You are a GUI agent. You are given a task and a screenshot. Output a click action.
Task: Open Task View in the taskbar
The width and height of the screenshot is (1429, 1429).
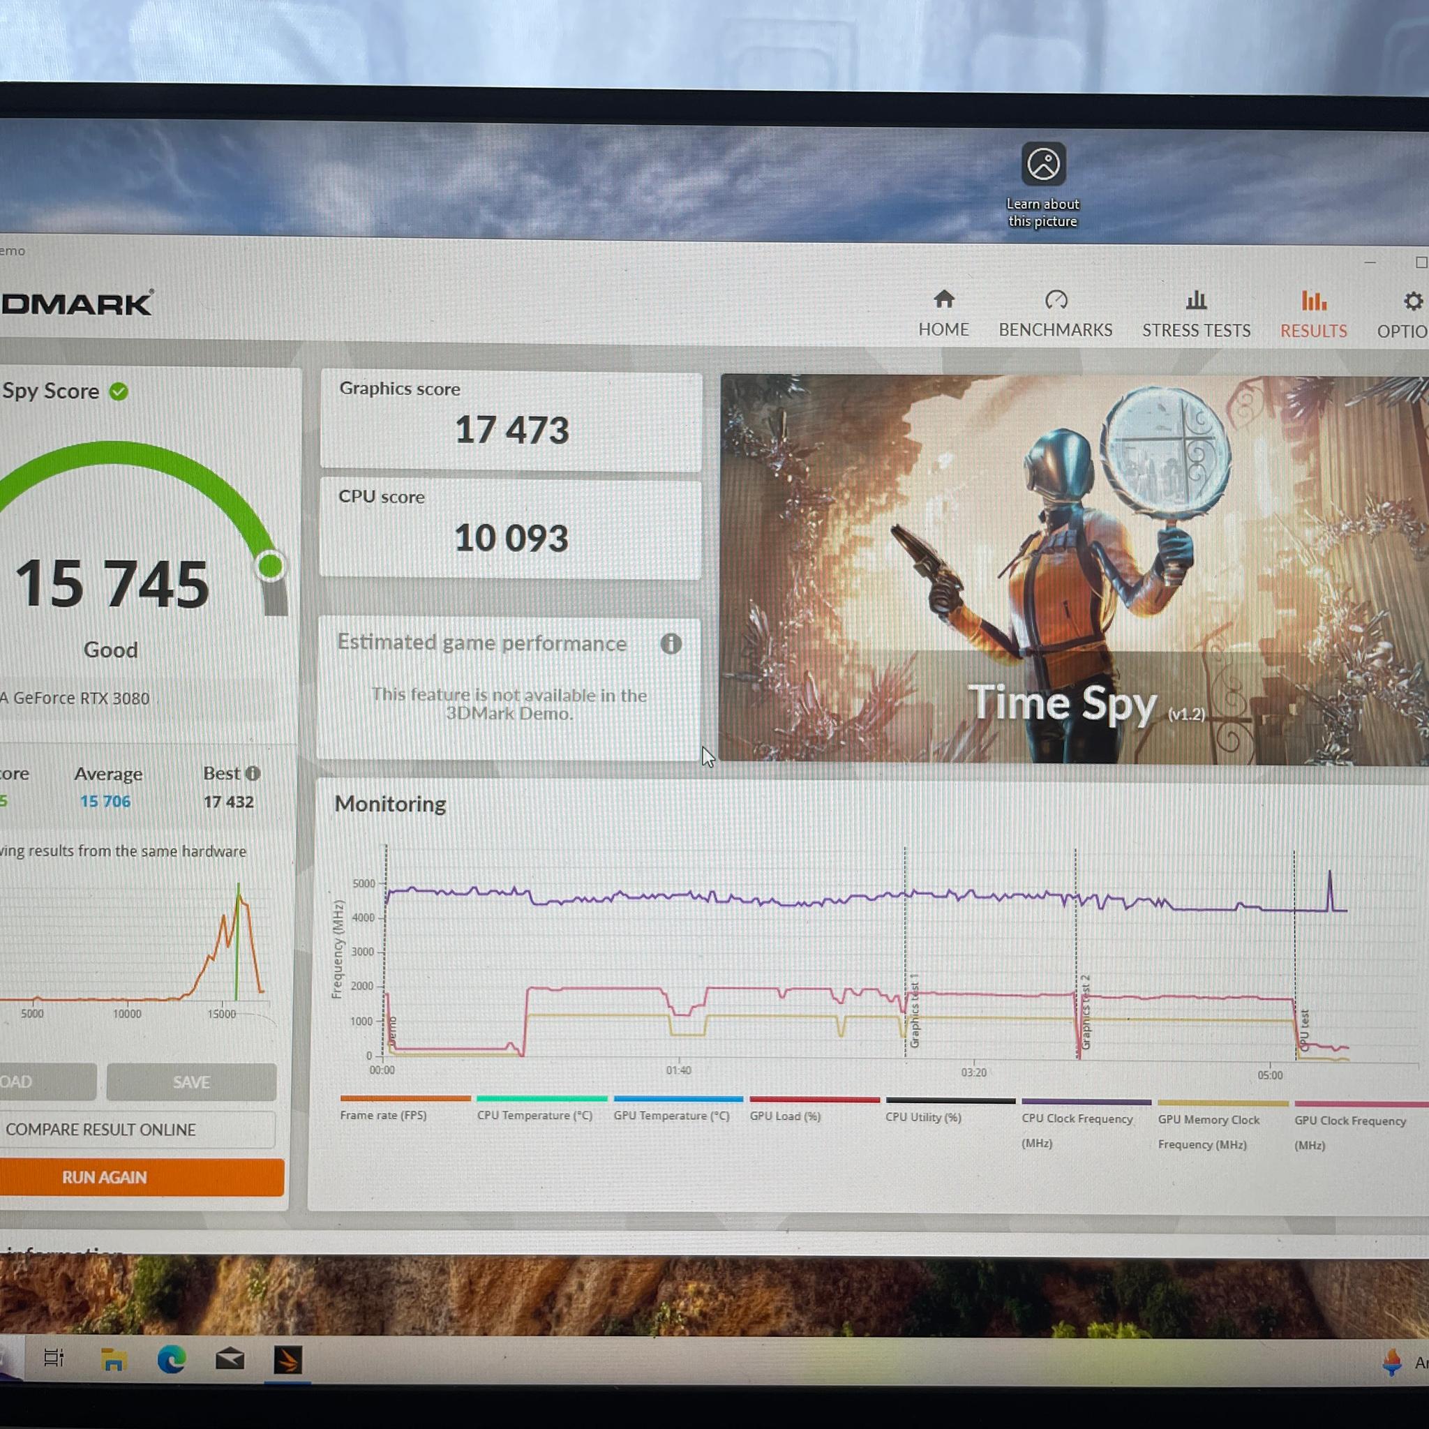[54, 1358]
